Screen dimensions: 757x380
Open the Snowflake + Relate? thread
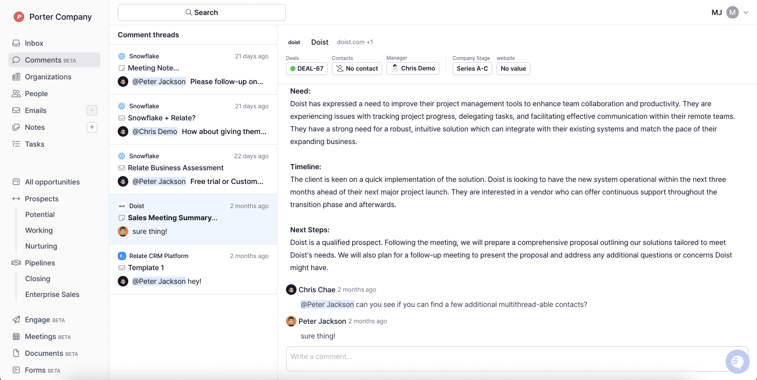click(193, 119)
